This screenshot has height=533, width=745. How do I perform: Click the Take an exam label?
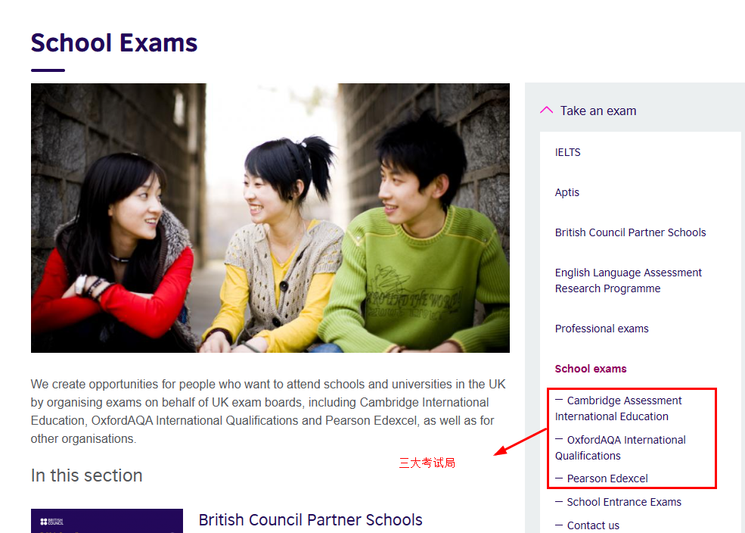coord(598,111)
